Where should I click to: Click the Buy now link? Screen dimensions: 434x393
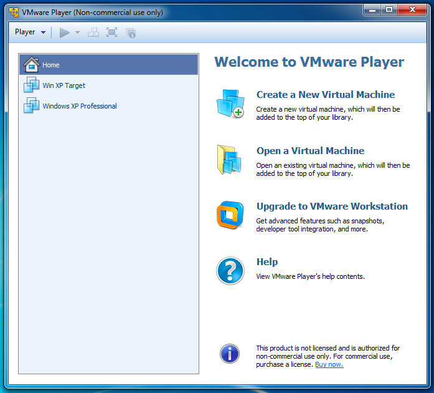pyautogui.click(x=329, y=364)
